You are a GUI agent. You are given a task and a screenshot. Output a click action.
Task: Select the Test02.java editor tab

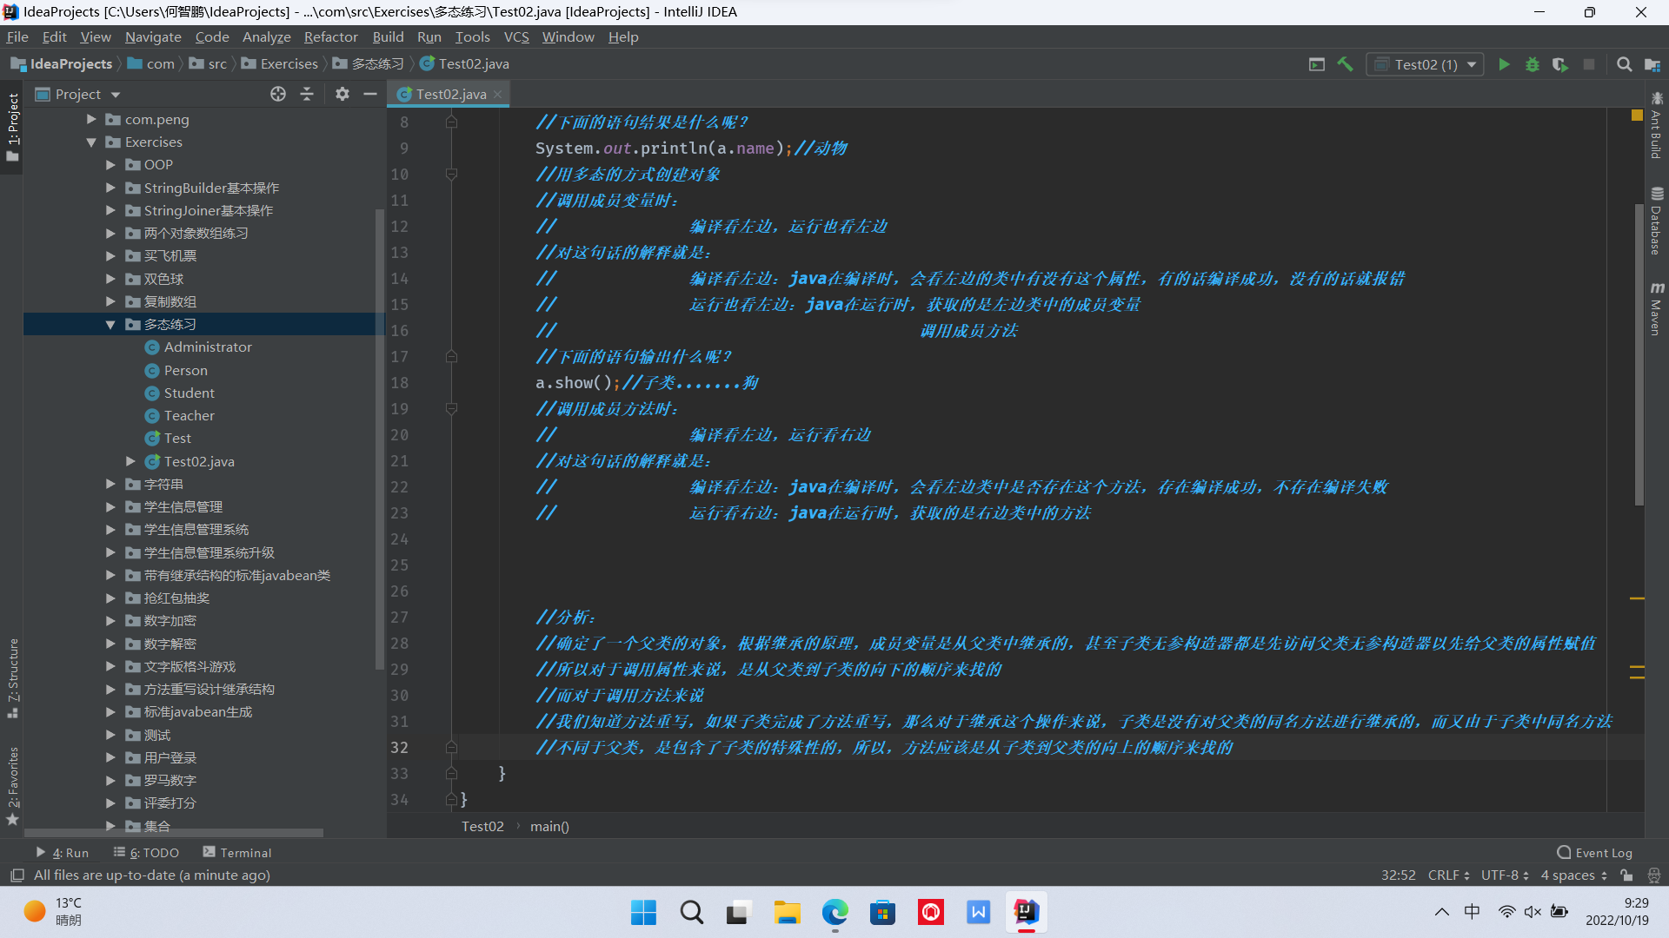[450, 94]
